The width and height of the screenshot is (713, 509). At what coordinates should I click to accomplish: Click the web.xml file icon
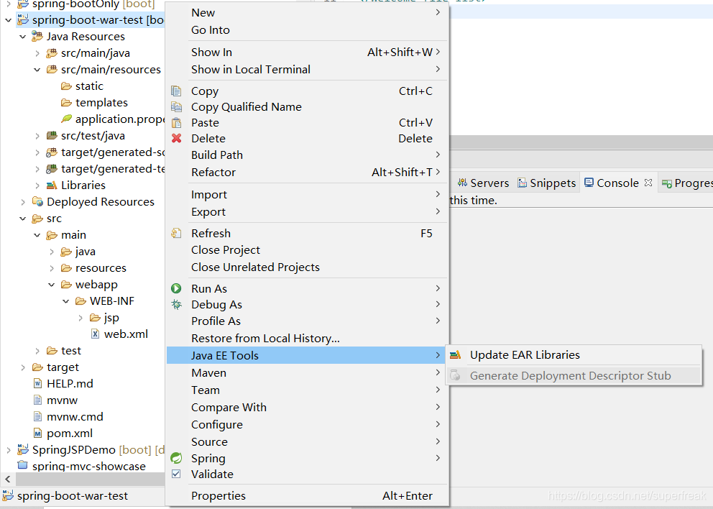click(95, 334)
